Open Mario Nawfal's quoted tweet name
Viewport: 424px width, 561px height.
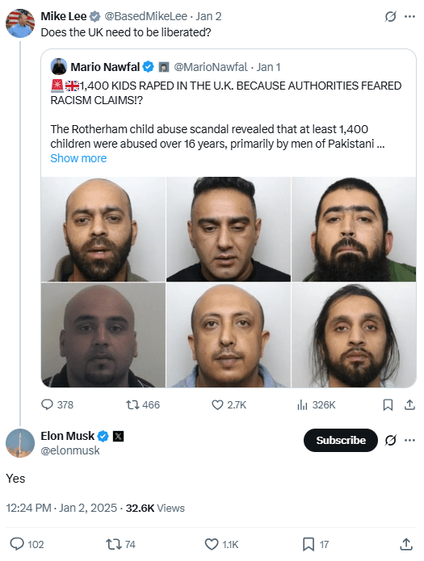pos(105,67)
